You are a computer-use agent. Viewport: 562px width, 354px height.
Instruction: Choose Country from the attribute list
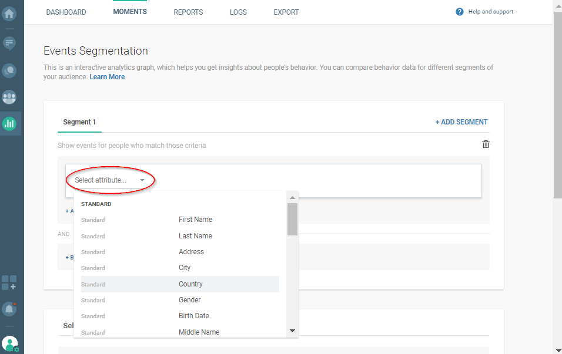pyautogui.click(x=190, y=284)
